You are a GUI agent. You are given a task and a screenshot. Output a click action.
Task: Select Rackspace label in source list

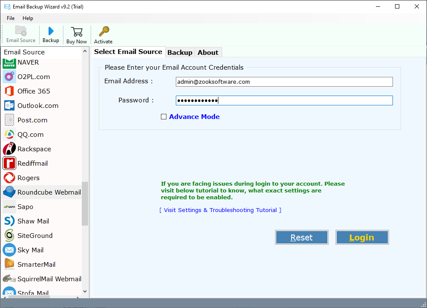tap(34, 149)
